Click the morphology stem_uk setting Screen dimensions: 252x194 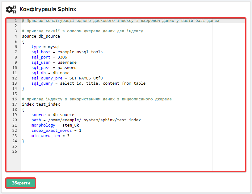[55, 125]
